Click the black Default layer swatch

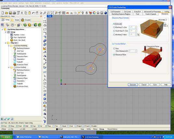57,129
